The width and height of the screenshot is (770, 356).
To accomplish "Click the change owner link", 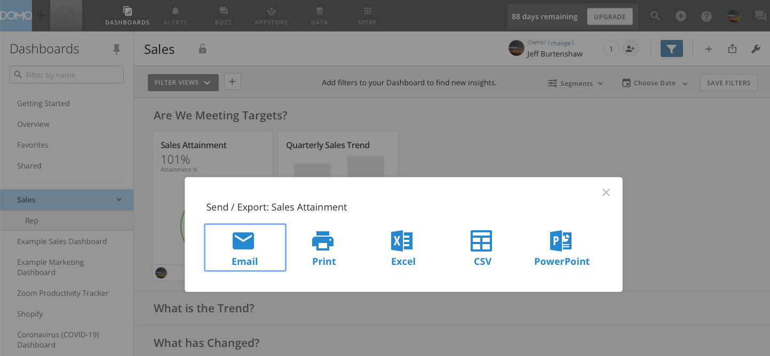I will click(561, 43).
